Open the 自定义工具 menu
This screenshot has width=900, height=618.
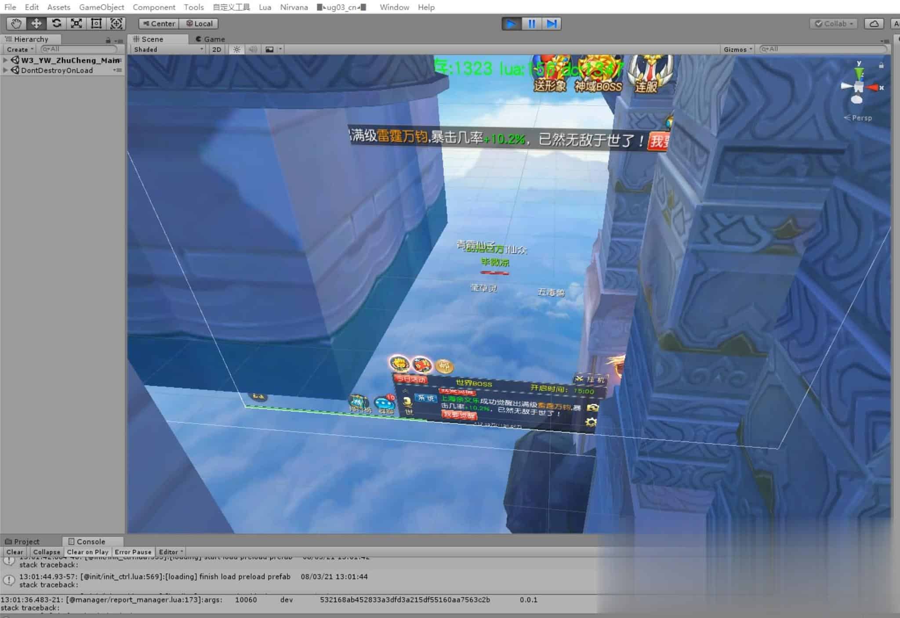231,7
